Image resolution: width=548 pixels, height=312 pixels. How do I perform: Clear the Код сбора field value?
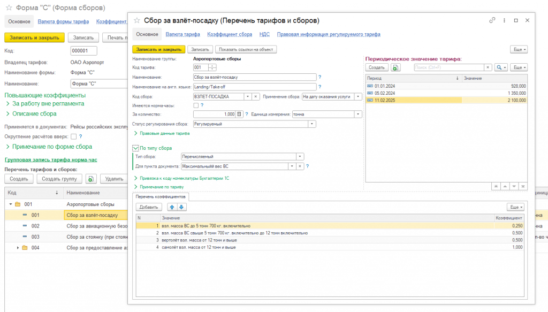click(255, 96)
